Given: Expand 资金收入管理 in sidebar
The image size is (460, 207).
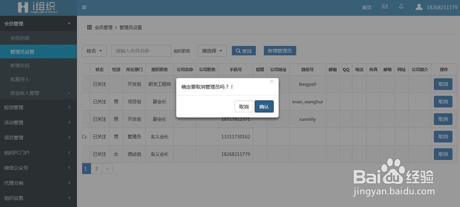Looking at the screenshot, I should [x=39, y=93].
